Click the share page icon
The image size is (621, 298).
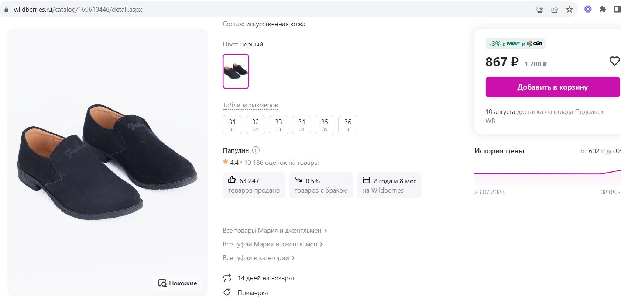click(x=555, y=10)
